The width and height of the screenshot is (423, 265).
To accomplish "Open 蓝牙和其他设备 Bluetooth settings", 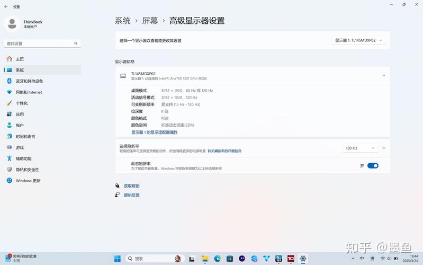I will pos(42,81).
